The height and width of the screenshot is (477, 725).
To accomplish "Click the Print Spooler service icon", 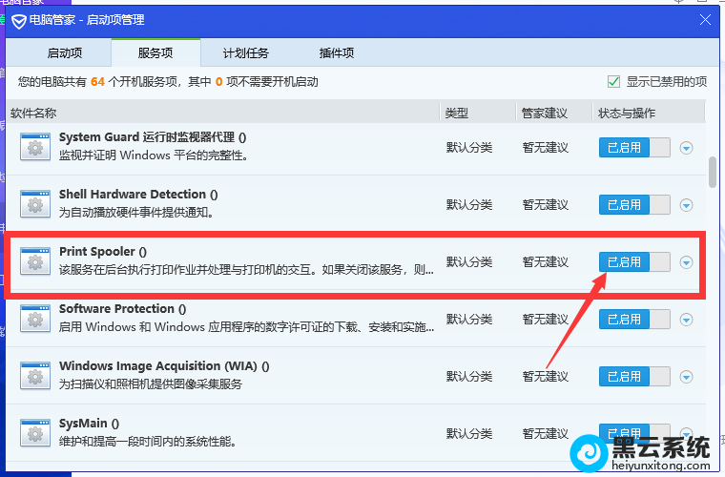I will pyautogui.click(x=35, y=260).
